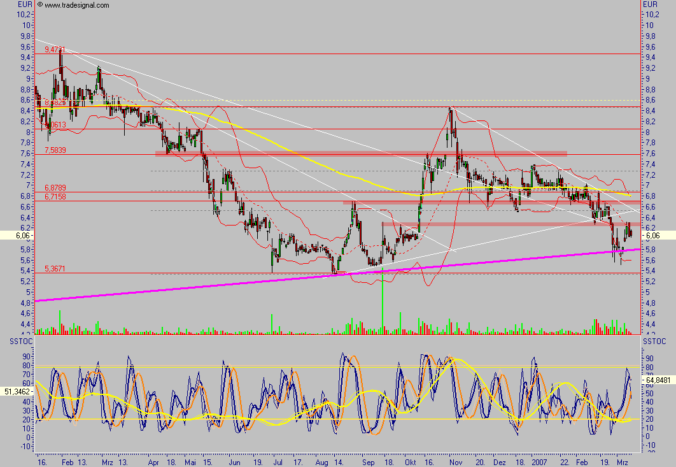Click the 6,8789 price level label
Image resolution: width=676 pixels, height=467 pixels.
click(55, 188)
